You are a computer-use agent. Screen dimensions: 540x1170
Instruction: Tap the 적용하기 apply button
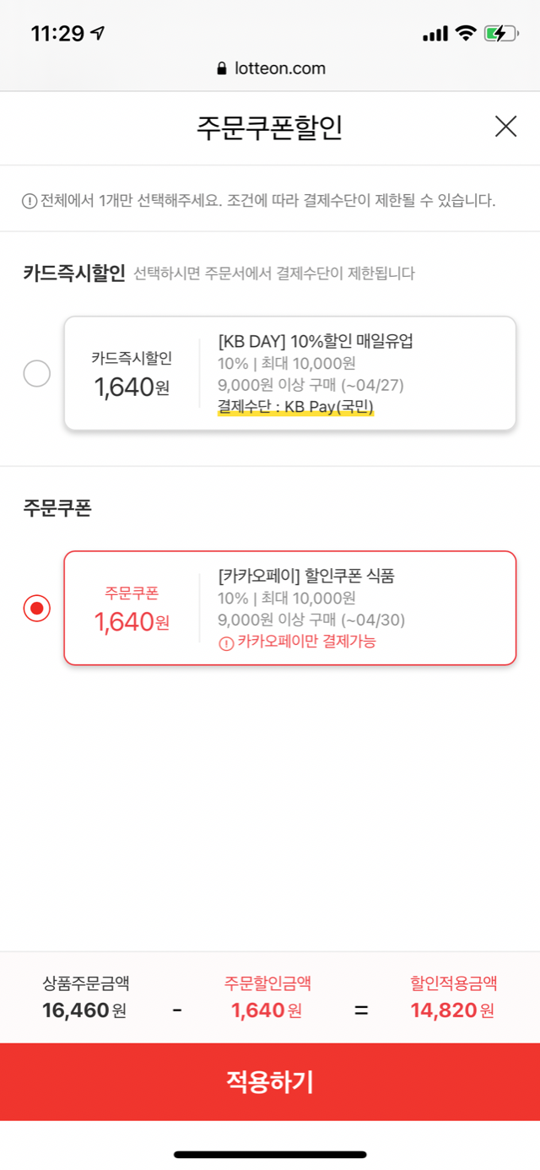[x=270, y=1081]
